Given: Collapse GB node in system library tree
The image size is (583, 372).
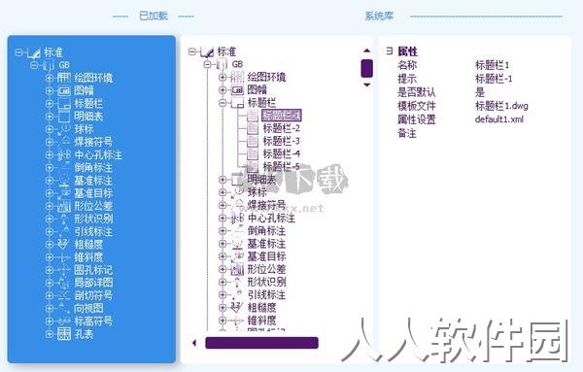Looking at the screenshot, I should (208, 65).
